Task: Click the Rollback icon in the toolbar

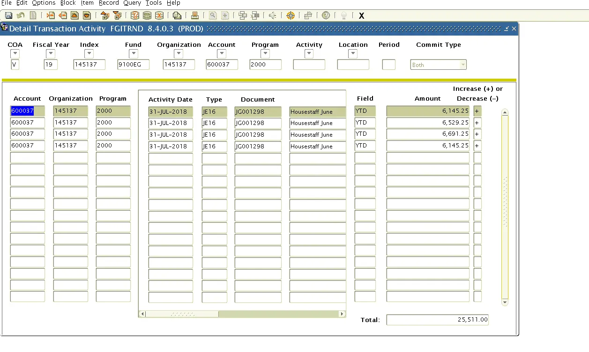Action: (20, 15)
